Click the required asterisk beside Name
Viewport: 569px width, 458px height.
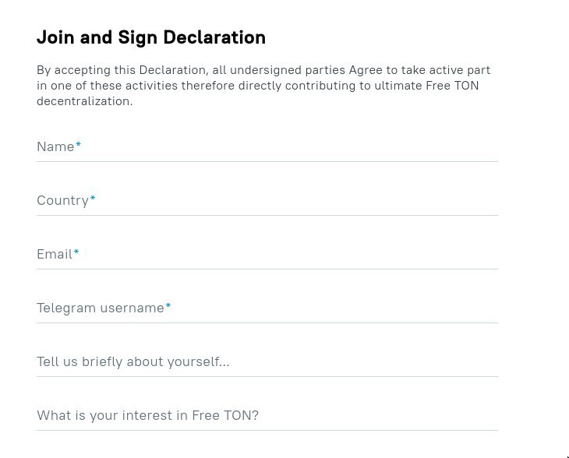tap(78, 145)
